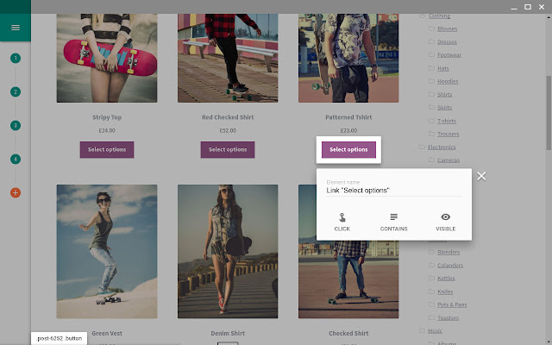Screen dimensions: 552x345
Task: Open the Skirts category link
Action: [444, 107]
